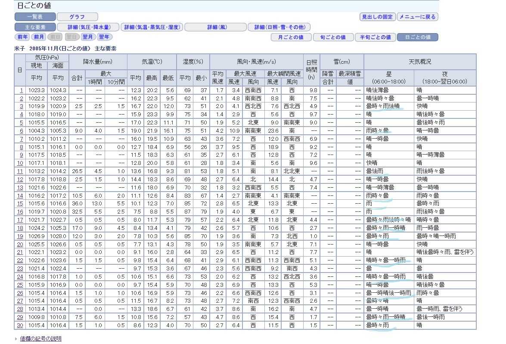
Task: Open the day 28 link
Action: [20, 309]
